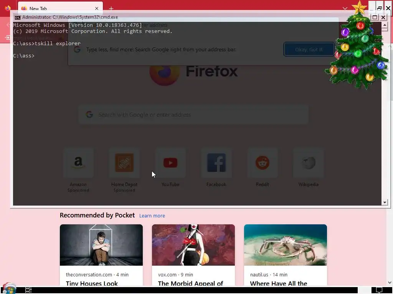Image resolution: width=393 pixels, height=294 pixels.
Task: Click the cmd window scroll down arrow
Action: pos(385,202)
